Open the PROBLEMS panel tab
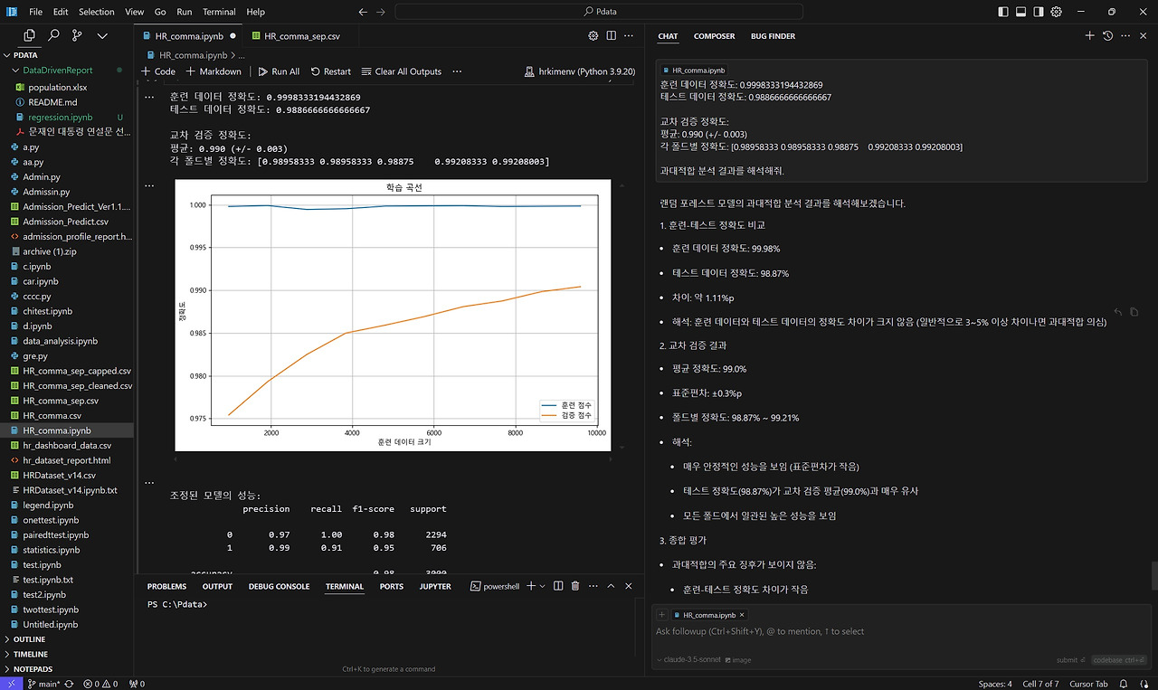This screenshot has width=1158, height=690. [x=166, y=586]
